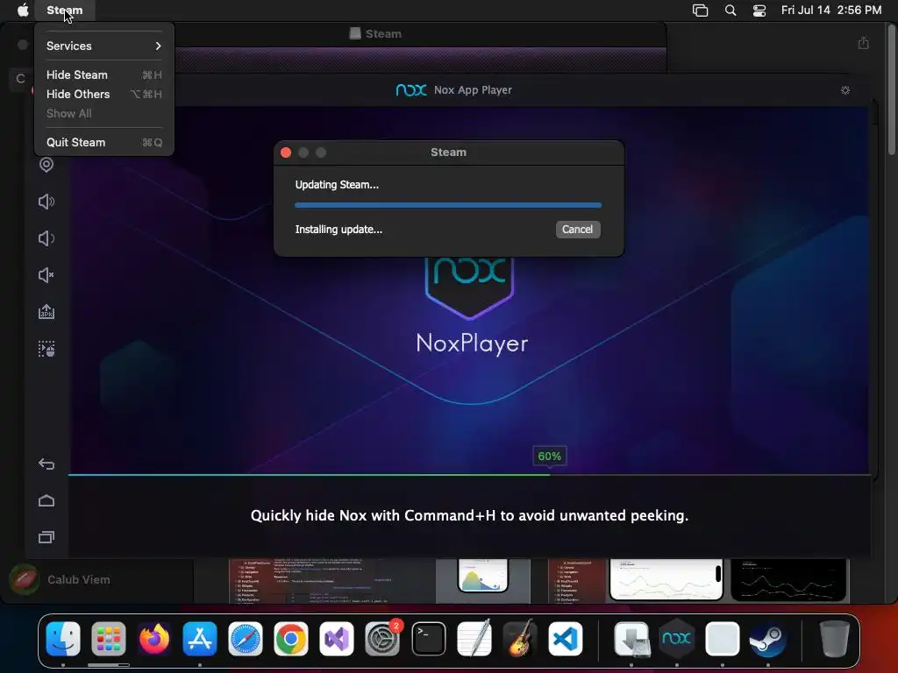Turn Nox volume down
This screenshot has height=673, width=898.
tap(46, 238)
